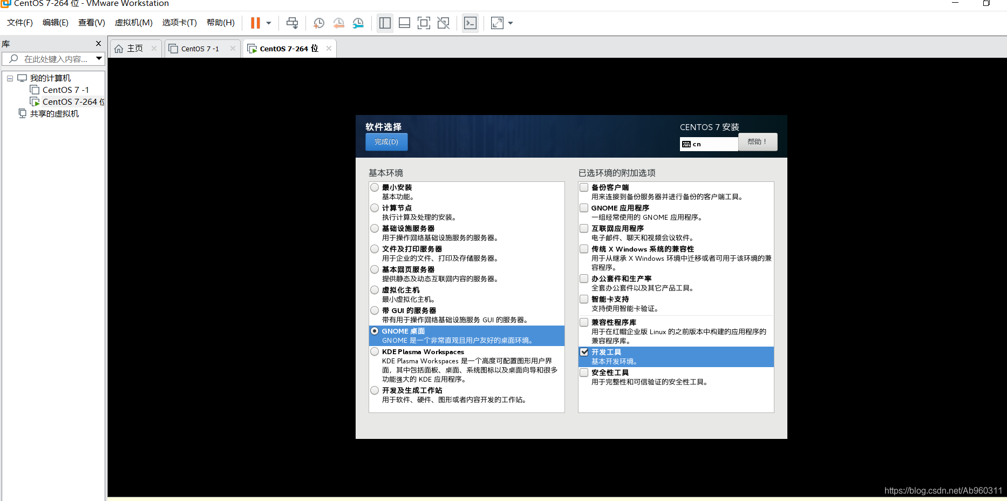Check the 办公套件和生产率 checkbox
This screenshot has width=1007, height=501.
584,279
